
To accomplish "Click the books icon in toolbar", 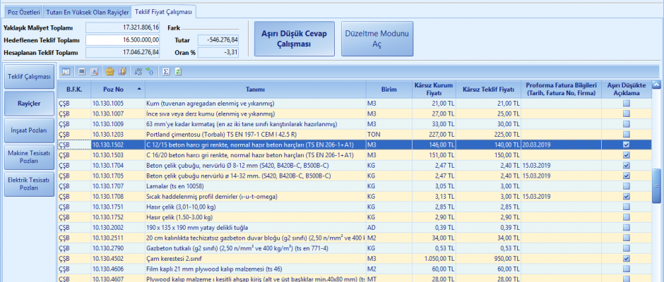I will 121,71.
